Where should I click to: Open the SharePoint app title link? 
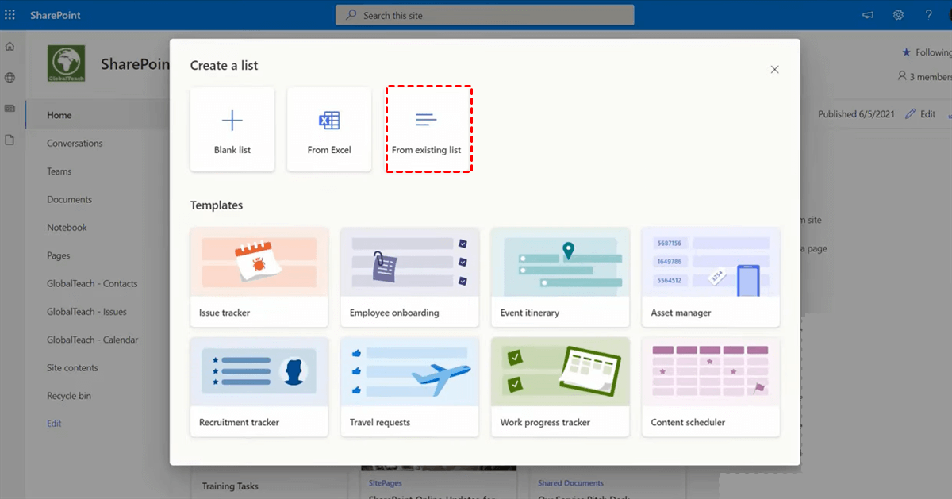pyautogui.click(x=56, y=15)
